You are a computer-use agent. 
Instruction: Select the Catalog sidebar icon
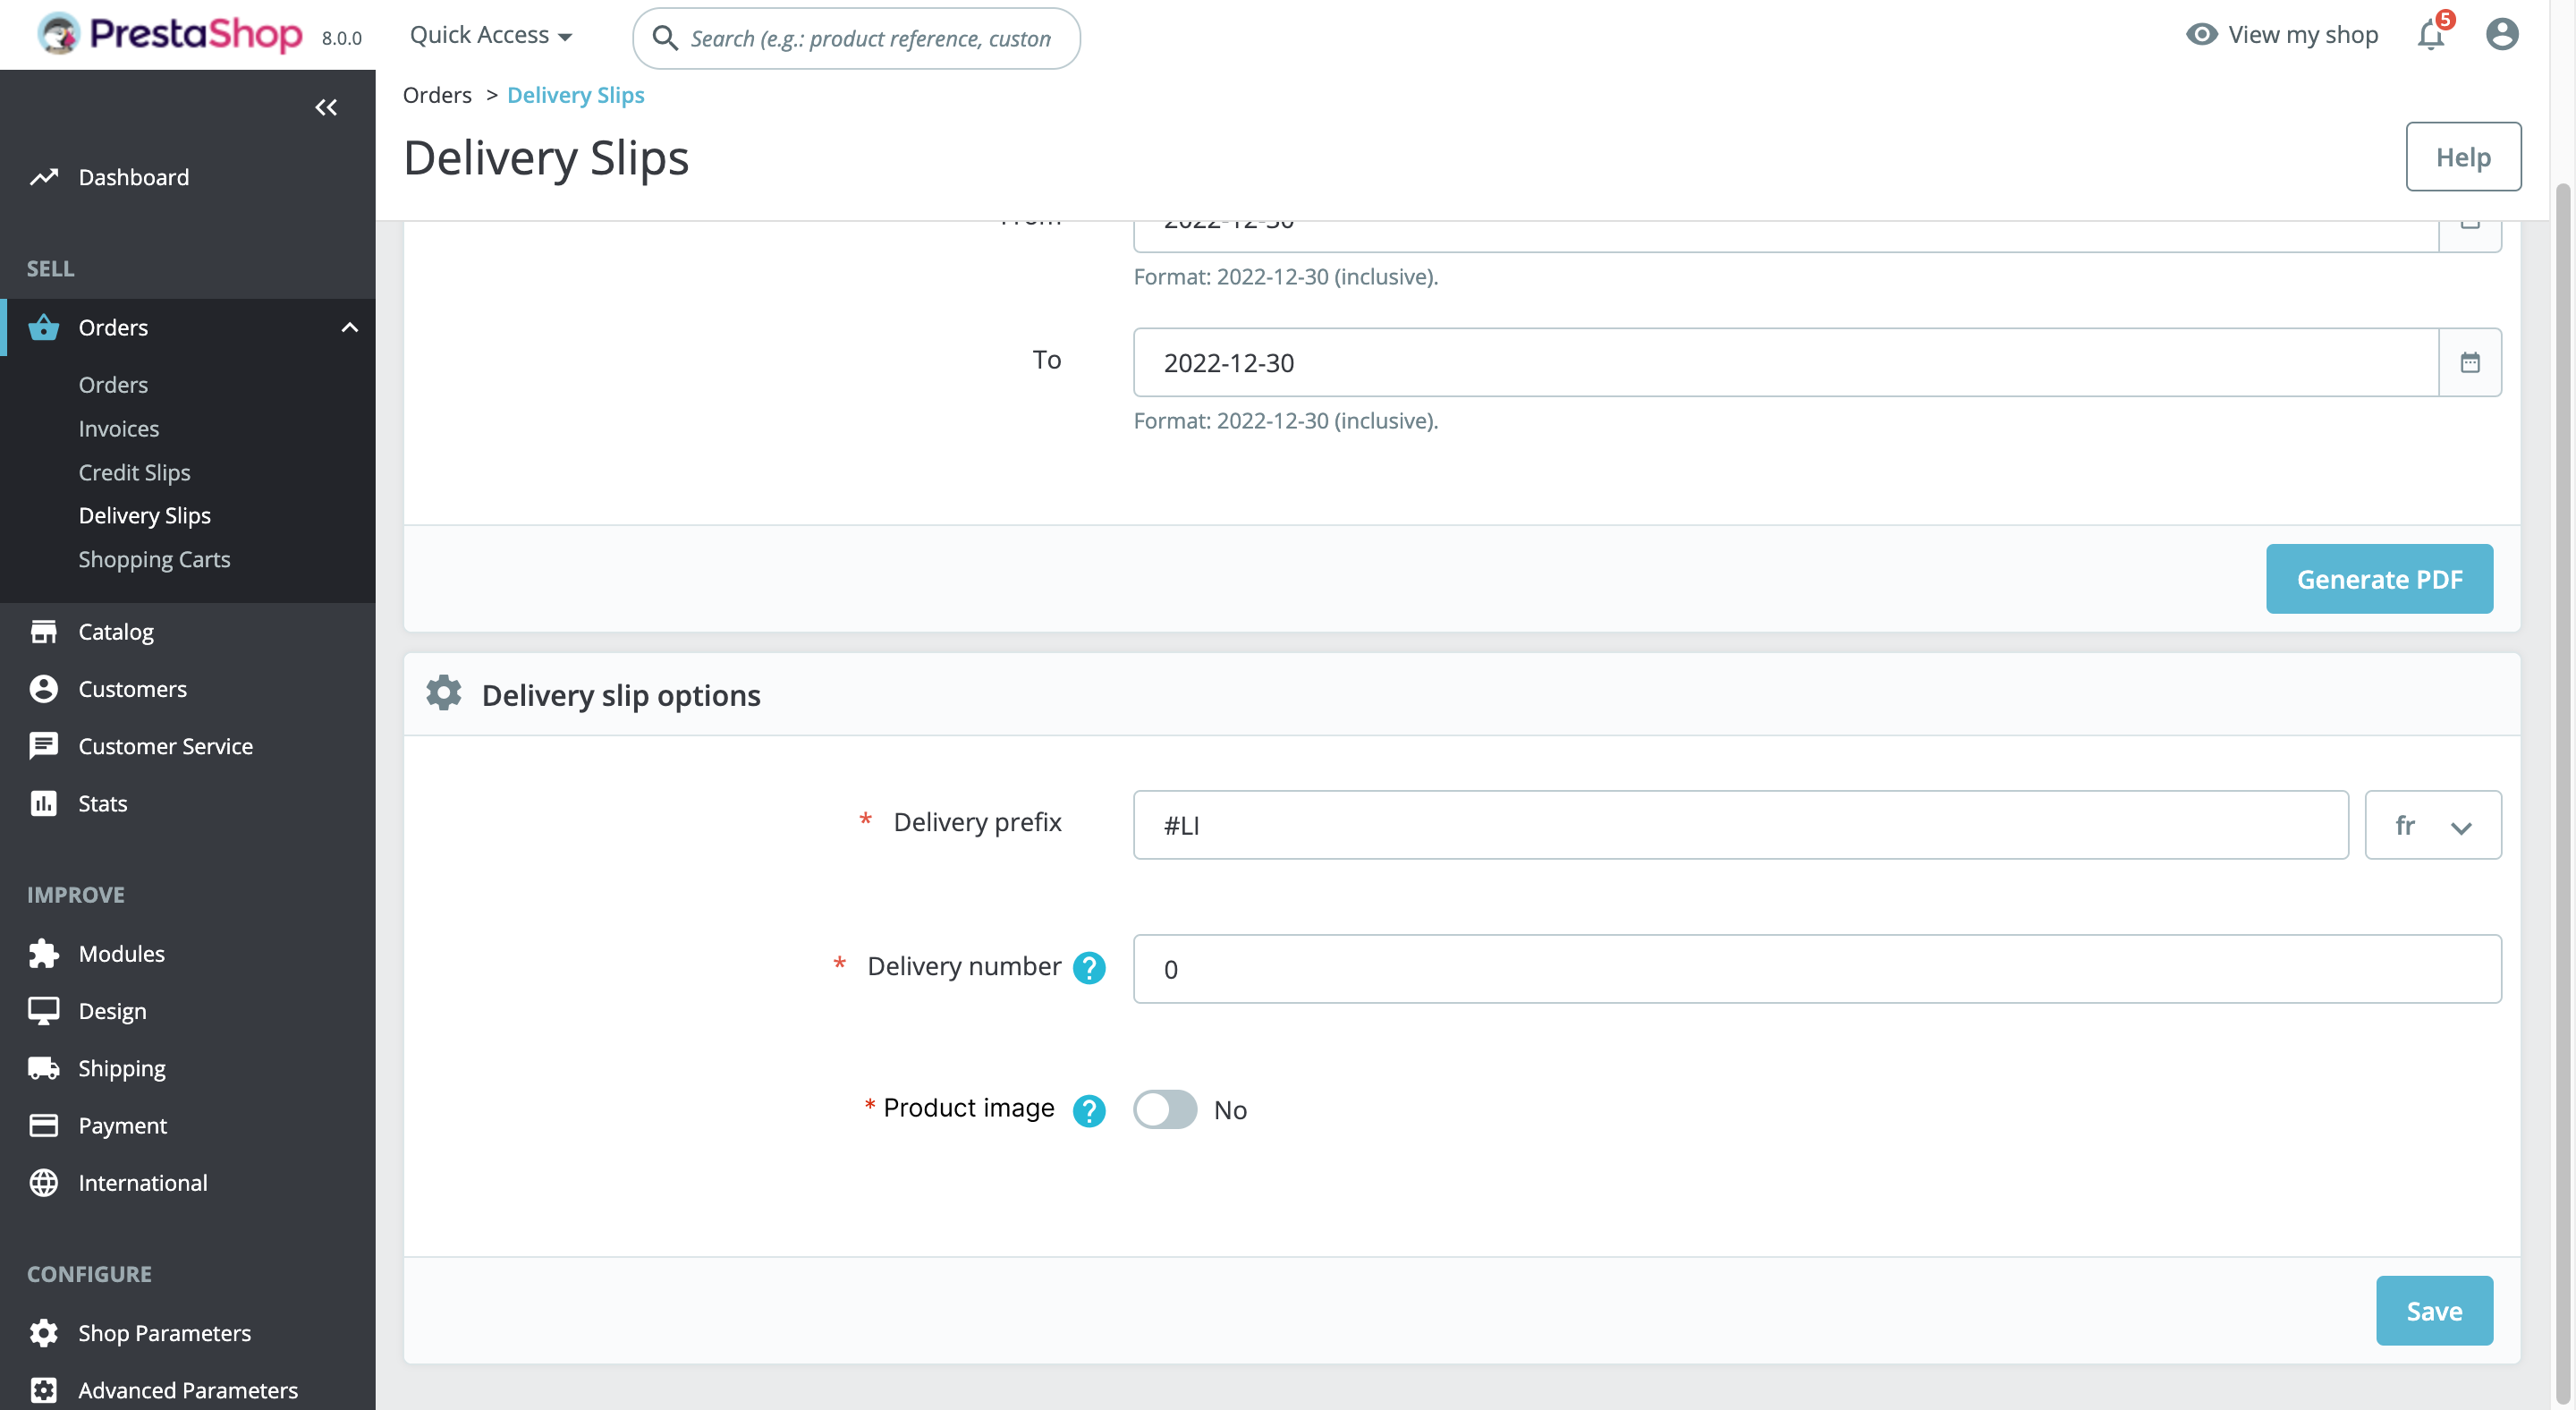(44, 631)
